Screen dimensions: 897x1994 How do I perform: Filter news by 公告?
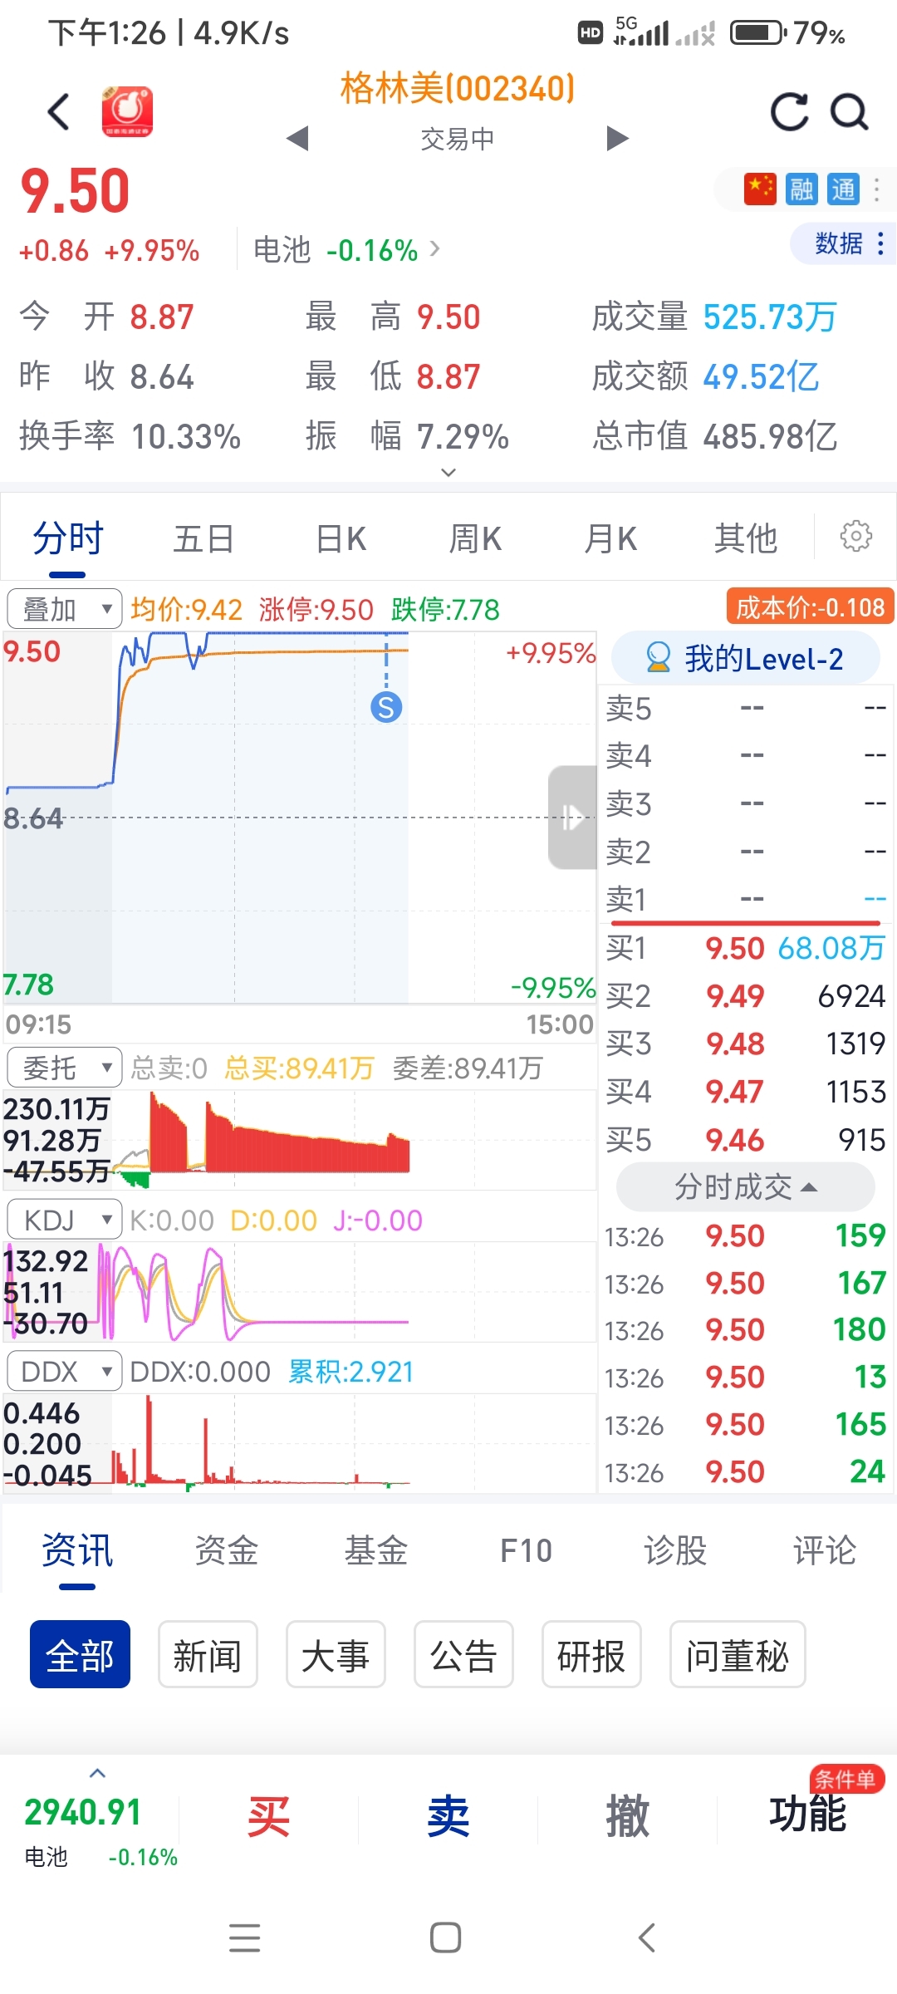463,1655
